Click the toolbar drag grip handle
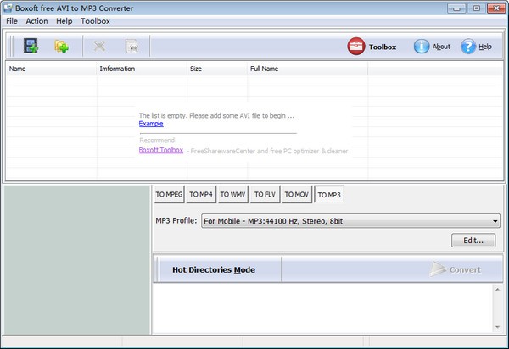This screenshot has height=349, width=509. coord(11,46)
